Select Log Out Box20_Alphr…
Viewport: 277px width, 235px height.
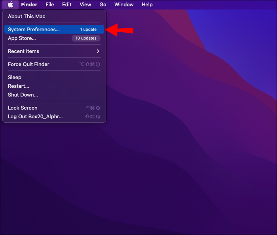click(x=54, y=117)
